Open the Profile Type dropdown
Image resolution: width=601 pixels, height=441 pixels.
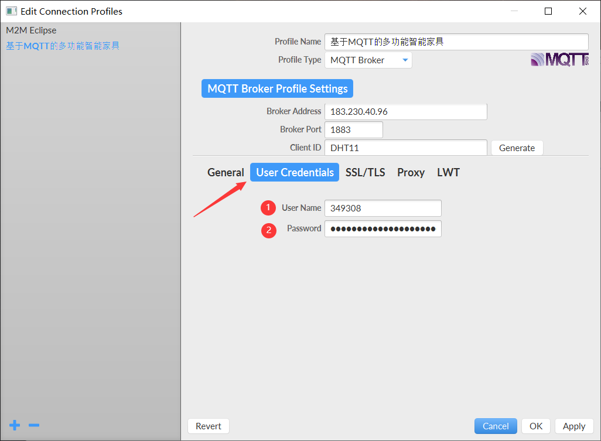[x=368, y=60]
